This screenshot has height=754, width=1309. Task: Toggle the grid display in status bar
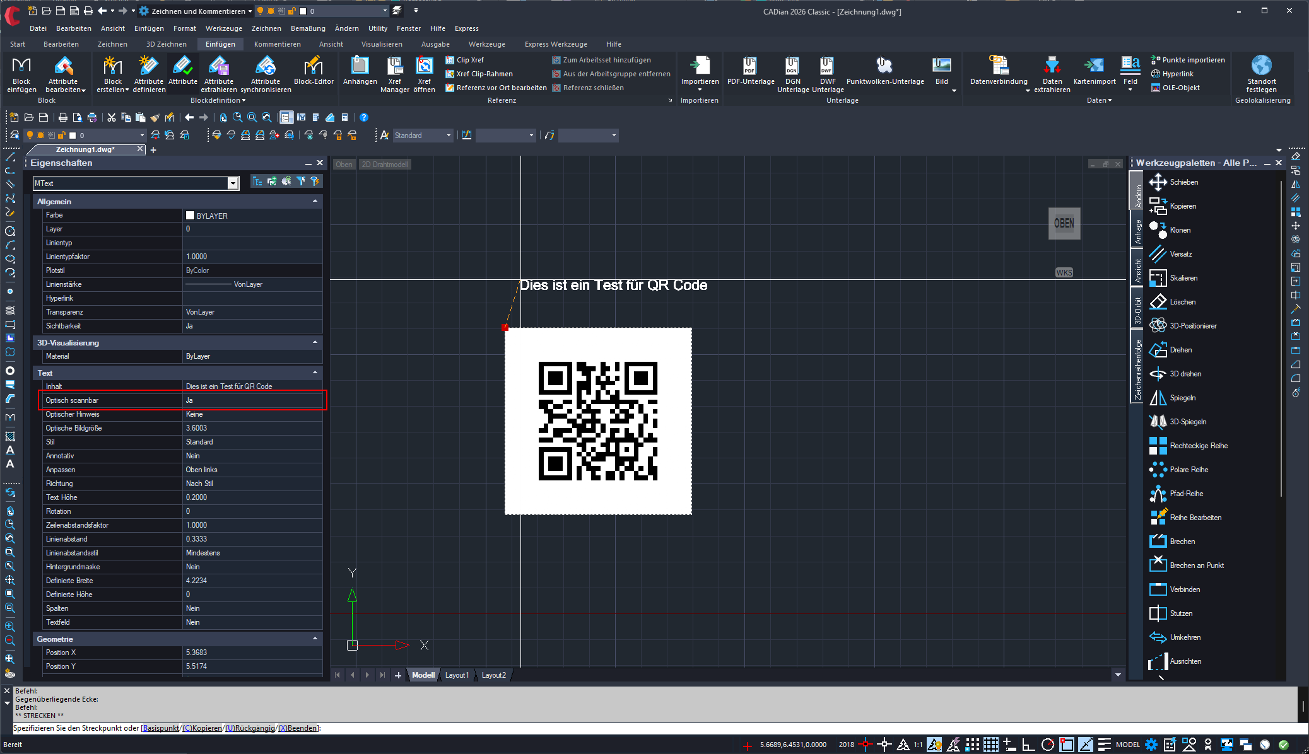(991, 745)
